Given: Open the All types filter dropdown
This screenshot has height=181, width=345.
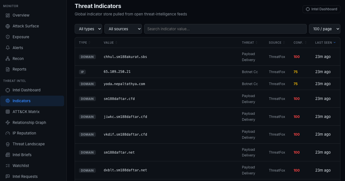Looking at the screenshot, I should (x=88, y=29).
